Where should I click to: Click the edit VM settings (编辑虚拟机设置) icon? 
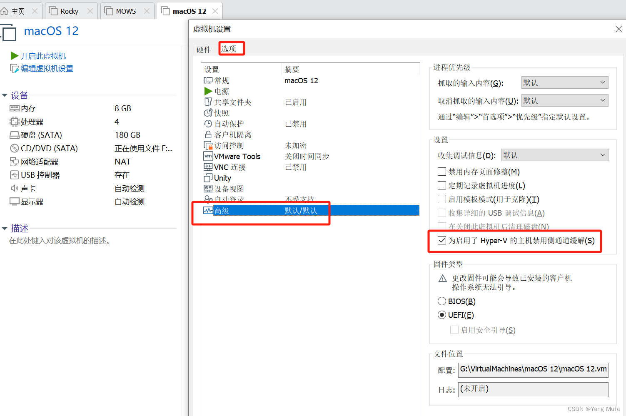pyautogui.click(x=15, y=68)
